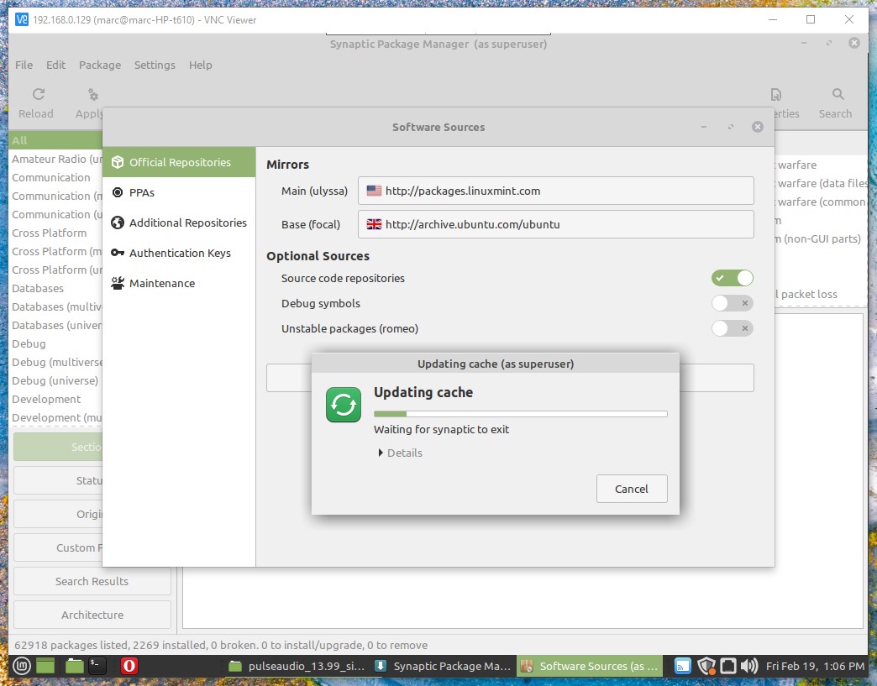Click the volume speaker tray icon
Viewport: 877px width, 686px height.
coord(749,665)
